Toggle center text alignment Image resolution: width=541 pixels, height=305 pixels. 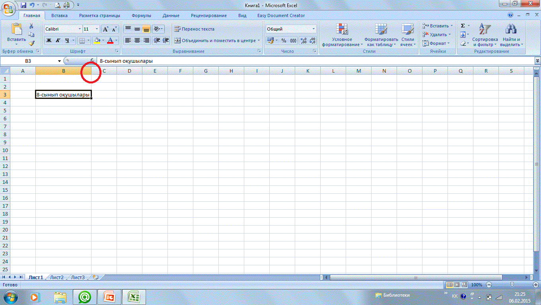[x=137, y=41]
